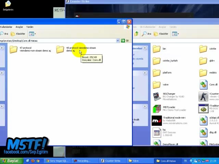Image resolution: width=219 pixels, height=164 pixels.
Task: Switch to Recording... taskbar item
Action: click(x=85, y=161)
